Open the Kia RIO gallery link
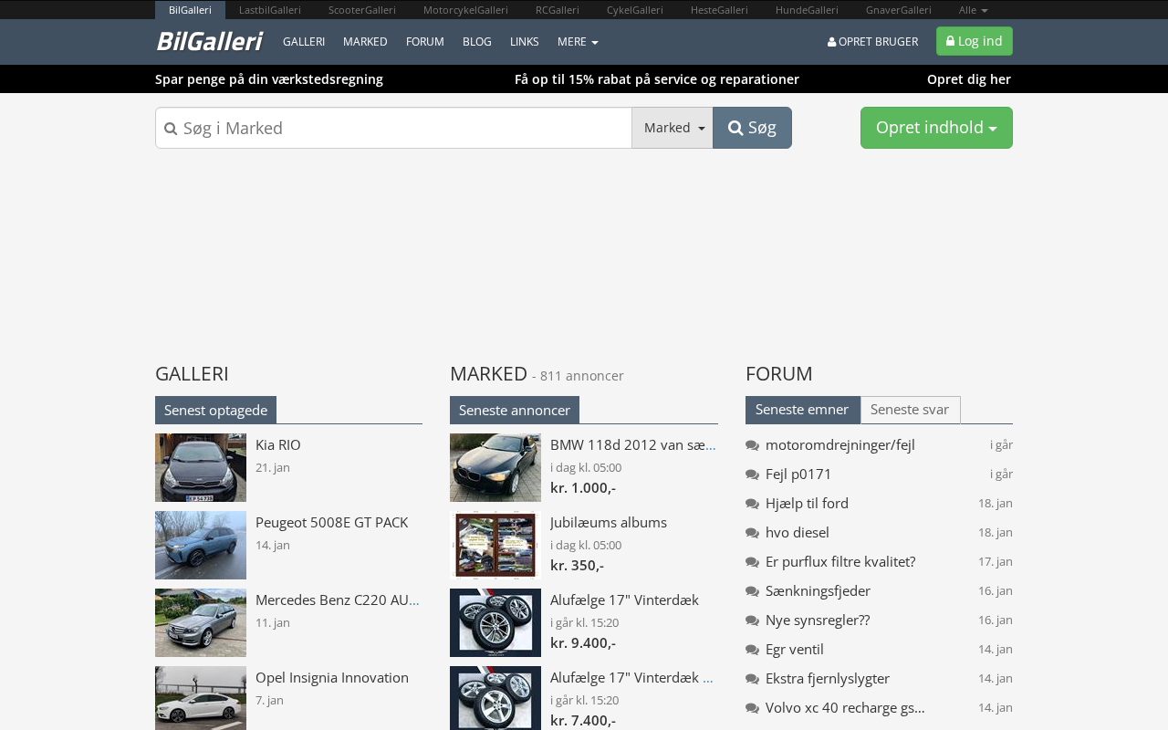This screenshot has width=1168, height=730. coord(278,445)
